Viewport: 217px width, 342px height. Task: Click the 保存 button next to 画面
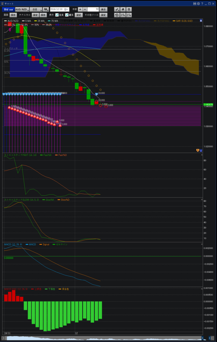tap(13, 15)
